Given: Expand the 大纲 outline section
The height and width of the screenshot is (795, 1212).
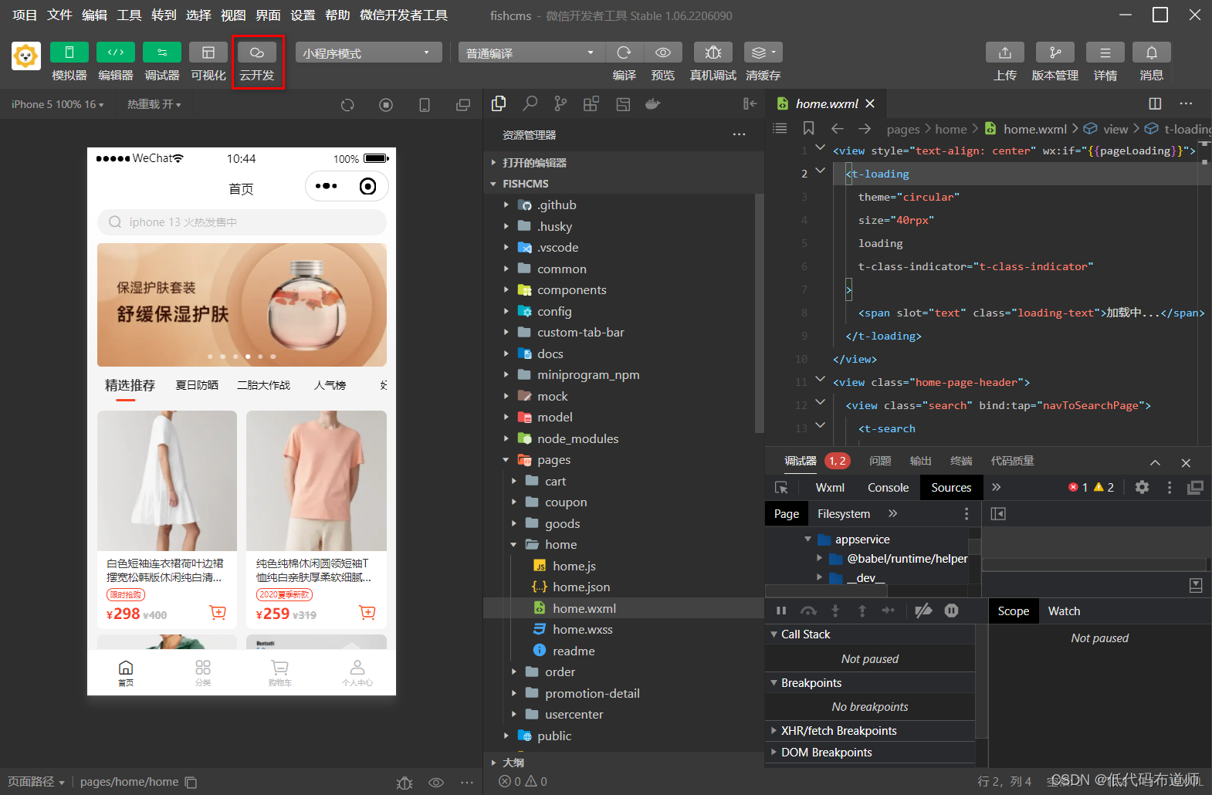Looking at the screenshot, I should coord(513,763).
